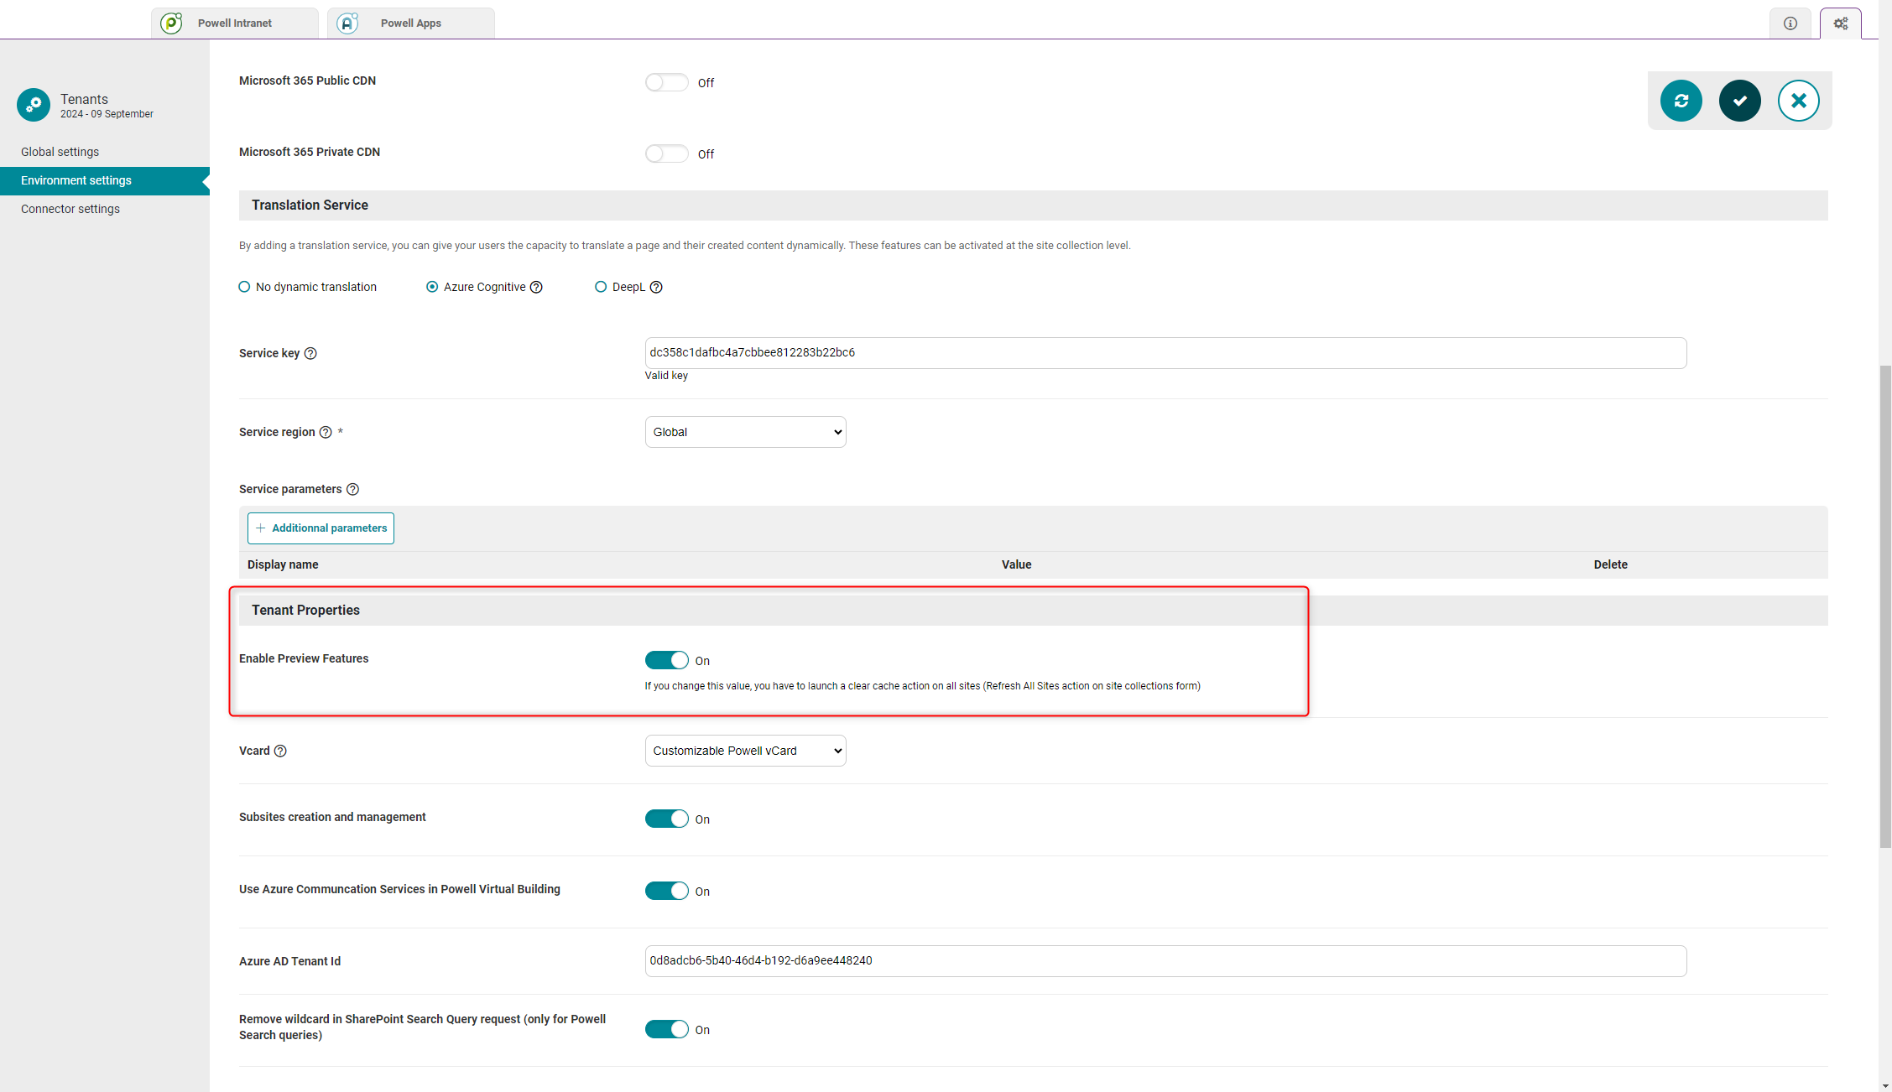Toggle Azure Communication Services Virtual Building switch
The height and width of the screenshot is (1092, 1892).
tap(667, 891)
